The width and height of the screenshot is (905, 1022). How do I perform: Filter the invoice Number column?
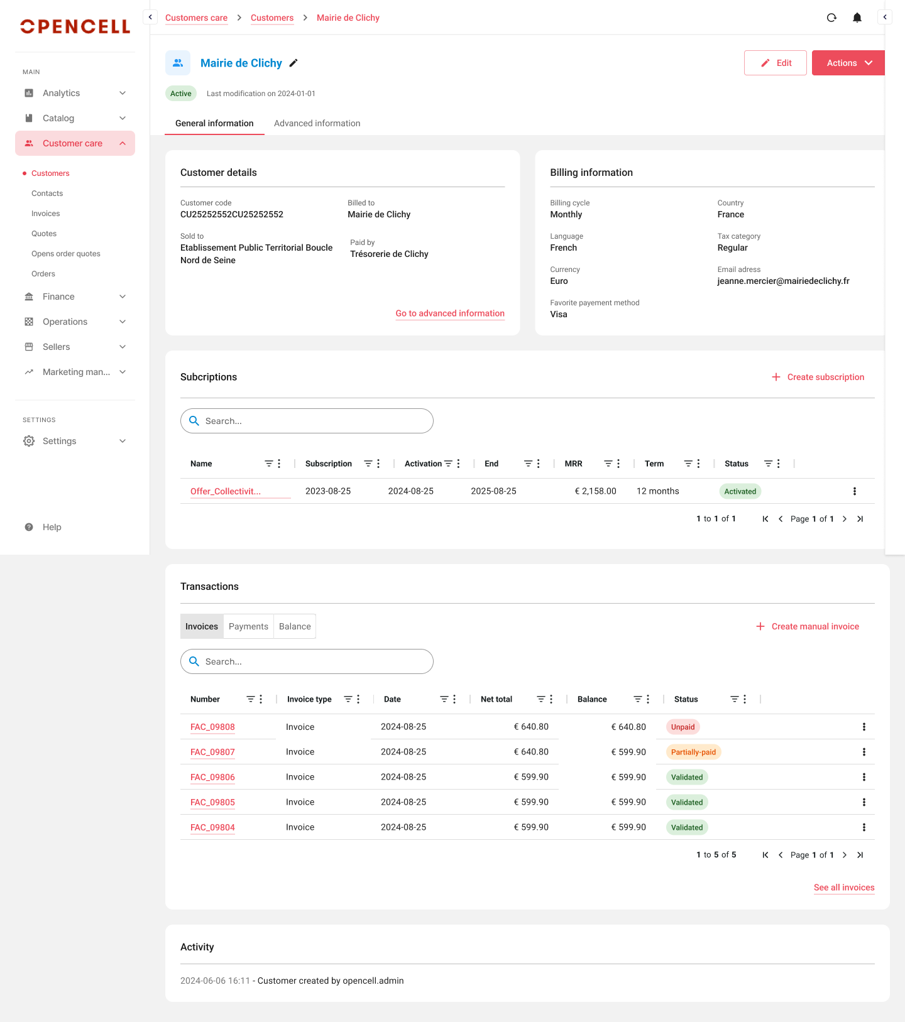point(250,699)
